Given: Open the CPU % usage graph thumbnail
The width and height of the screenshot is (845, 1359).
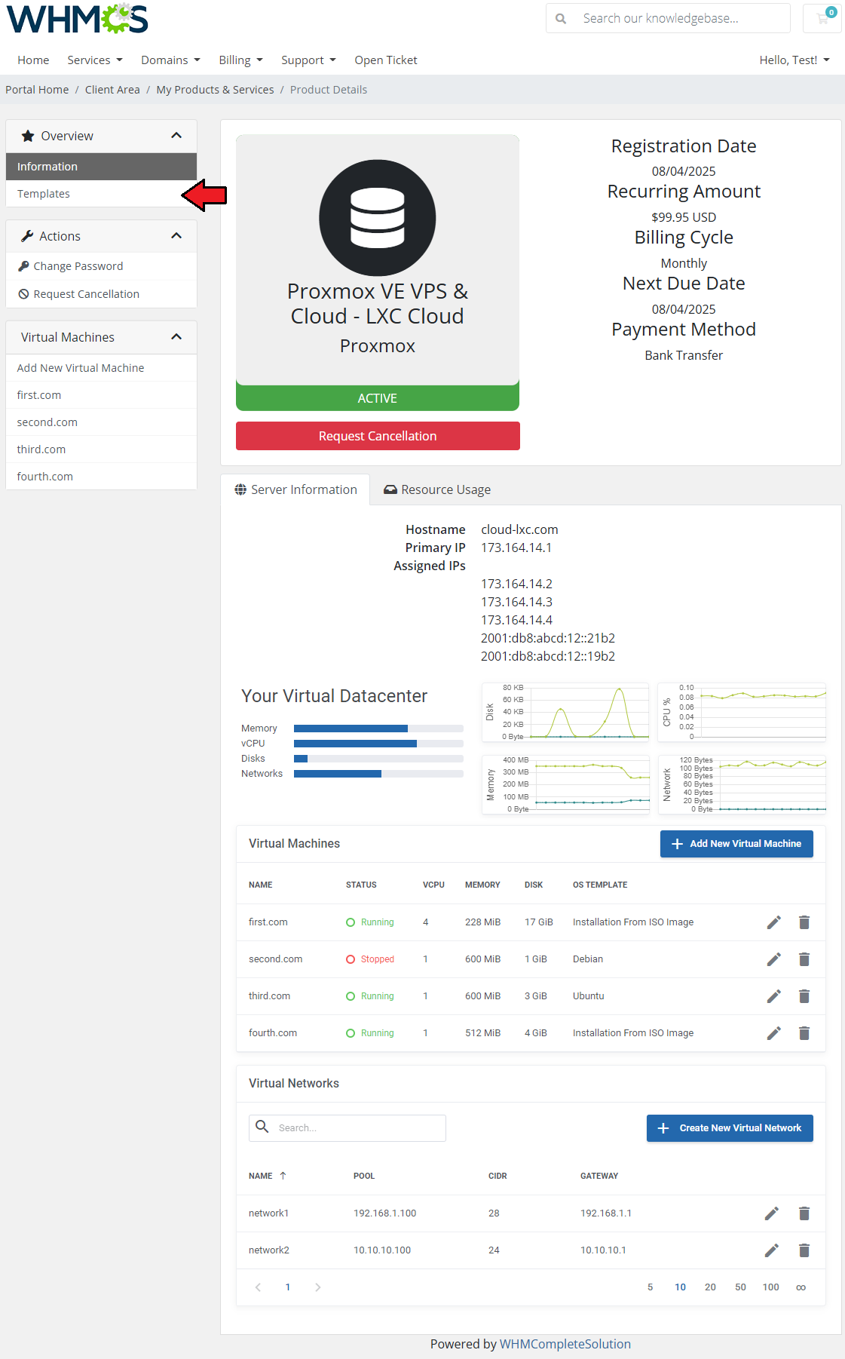Looking at the screenshot, I should [742, 713].
